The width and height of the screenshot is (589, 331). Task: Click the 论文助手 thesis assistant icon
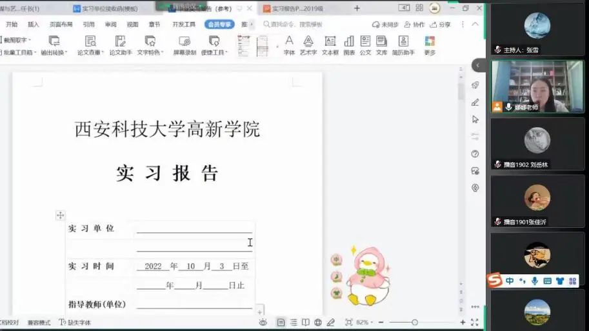click(120, 44)
